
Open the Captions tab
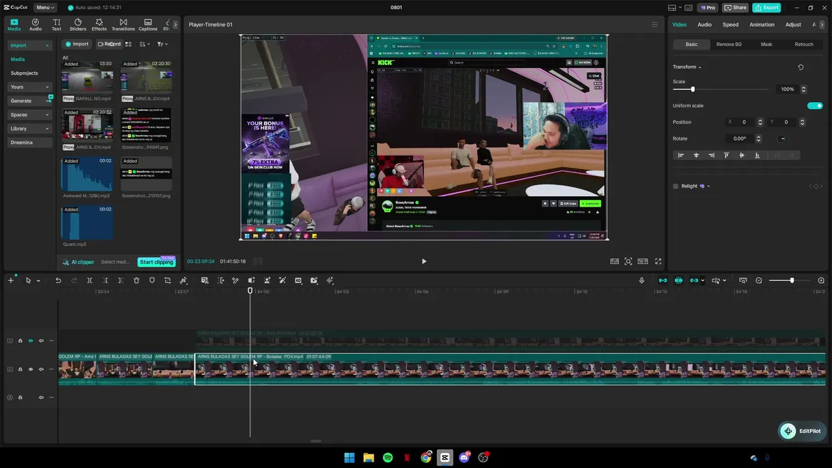(x=148, y=25)
